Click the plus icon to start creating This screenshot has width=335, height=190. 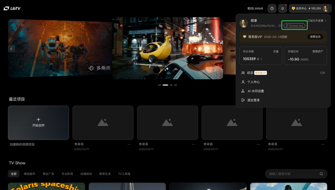[x=38, y=119]
